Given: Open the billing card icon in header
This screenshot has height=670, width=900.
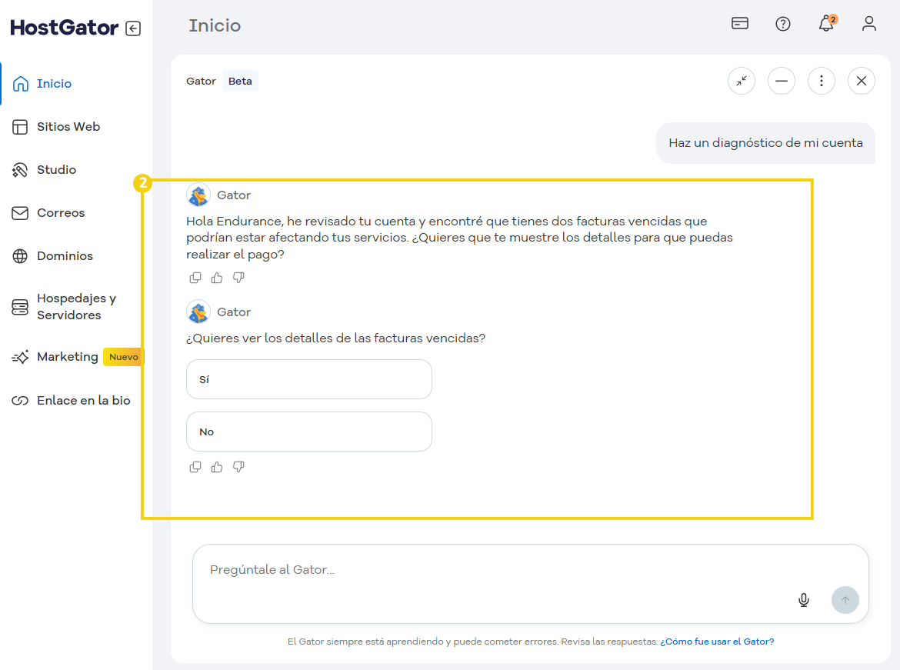Looking at the screenshot, I should tap(740, 23).
